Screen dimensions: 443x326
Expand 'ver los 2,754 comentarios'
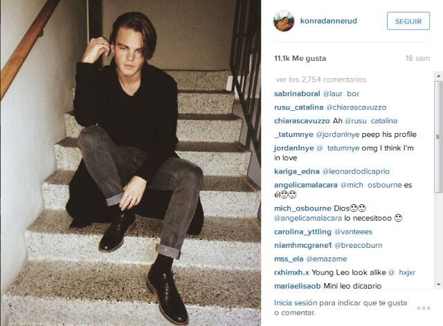point(321,80)
